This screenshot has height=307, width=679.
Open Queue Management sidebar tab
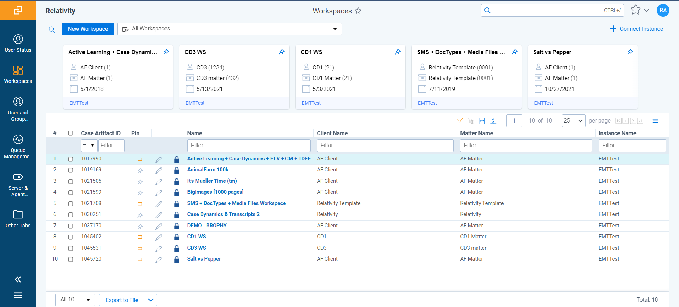[18, 147]
